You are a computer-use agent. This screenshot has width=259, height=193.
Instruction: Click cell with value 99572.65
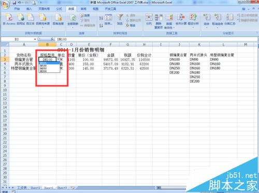pyautogui.click(x=111, y=60)
